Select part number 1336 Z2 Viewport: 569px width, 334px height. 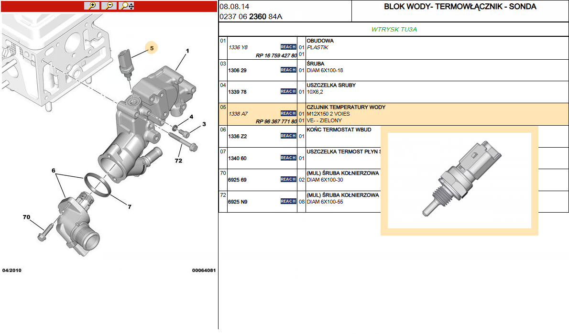pos(237,136)
